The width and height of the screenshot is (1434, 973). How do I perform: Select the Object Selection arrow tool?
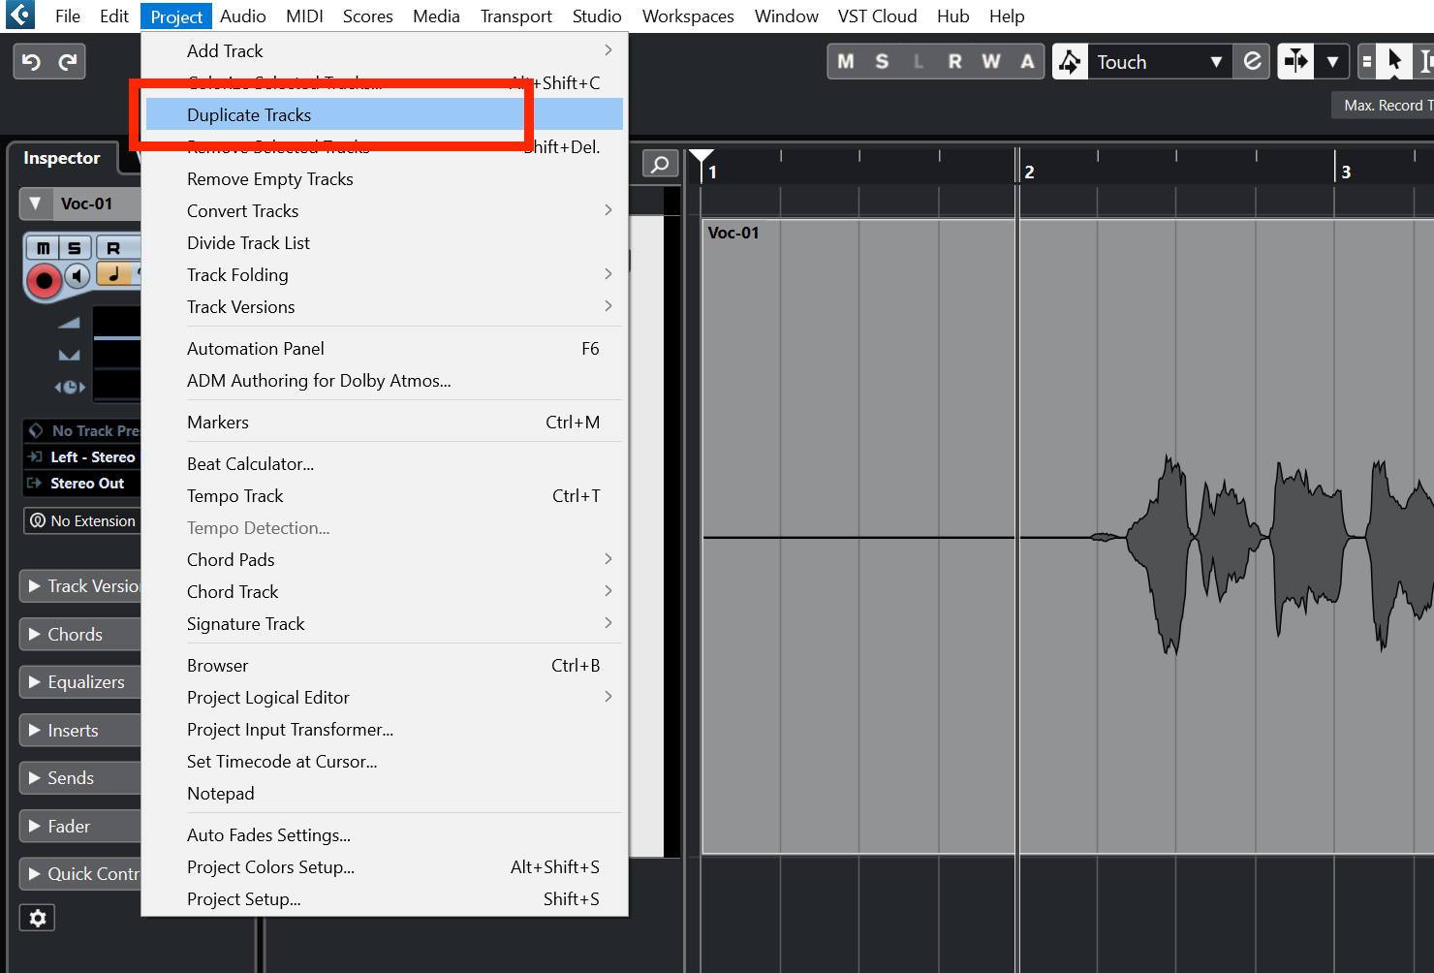(1395, 60)
